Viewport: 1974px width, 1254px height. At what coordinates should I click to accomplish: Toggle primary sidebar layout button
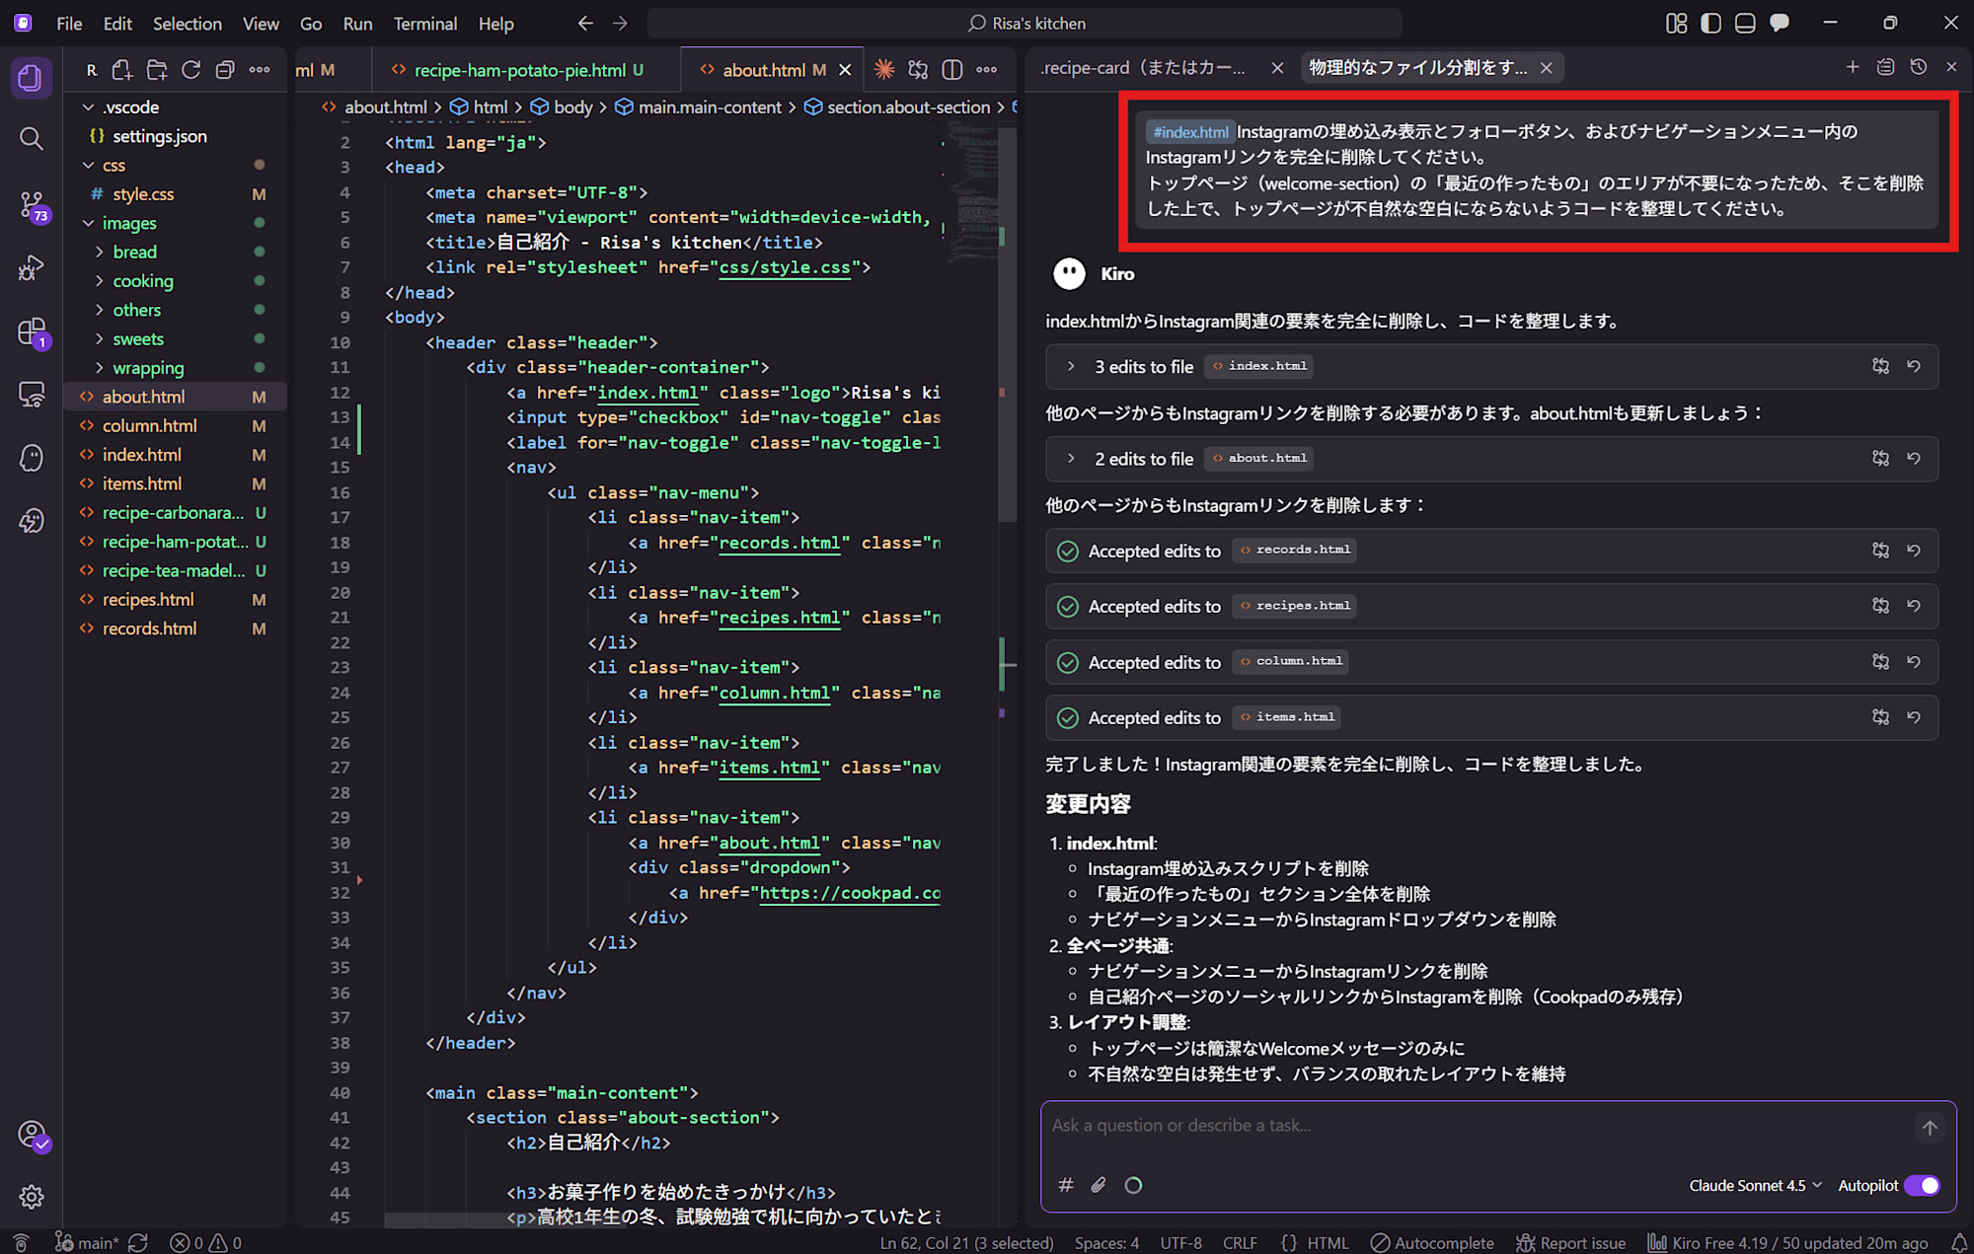tap(1710, 23)
